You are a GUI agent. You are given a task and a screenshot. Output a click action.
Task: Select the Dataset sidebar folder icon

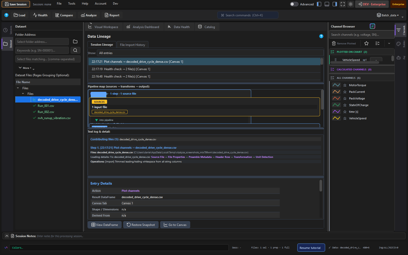click(5, 44)
